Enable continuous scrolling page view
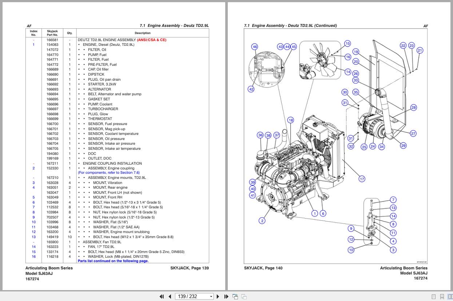The height and width of the screenshot is (301, 453). pos(442,297)
